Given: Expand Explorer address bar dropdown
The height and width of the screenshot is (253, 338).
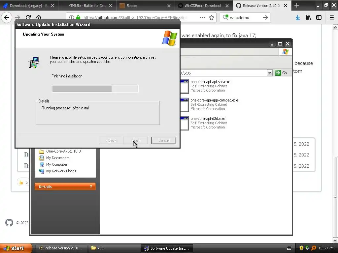Looking at the screenshot, I should tap(270, 73).
